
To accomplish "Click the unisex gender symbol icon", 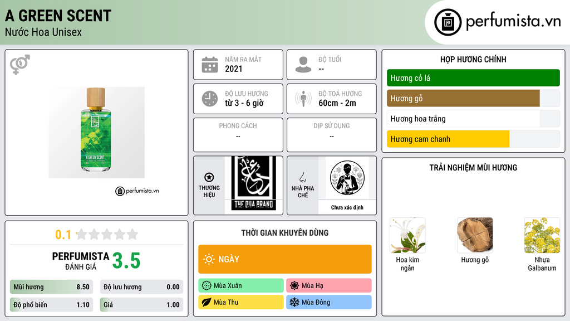I will tap(19, 65).
